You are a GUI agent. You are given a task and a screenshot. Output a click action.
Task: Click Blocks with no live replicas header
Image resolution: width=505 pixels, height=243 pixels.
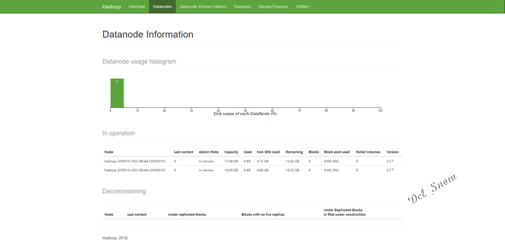click(263, 214)
